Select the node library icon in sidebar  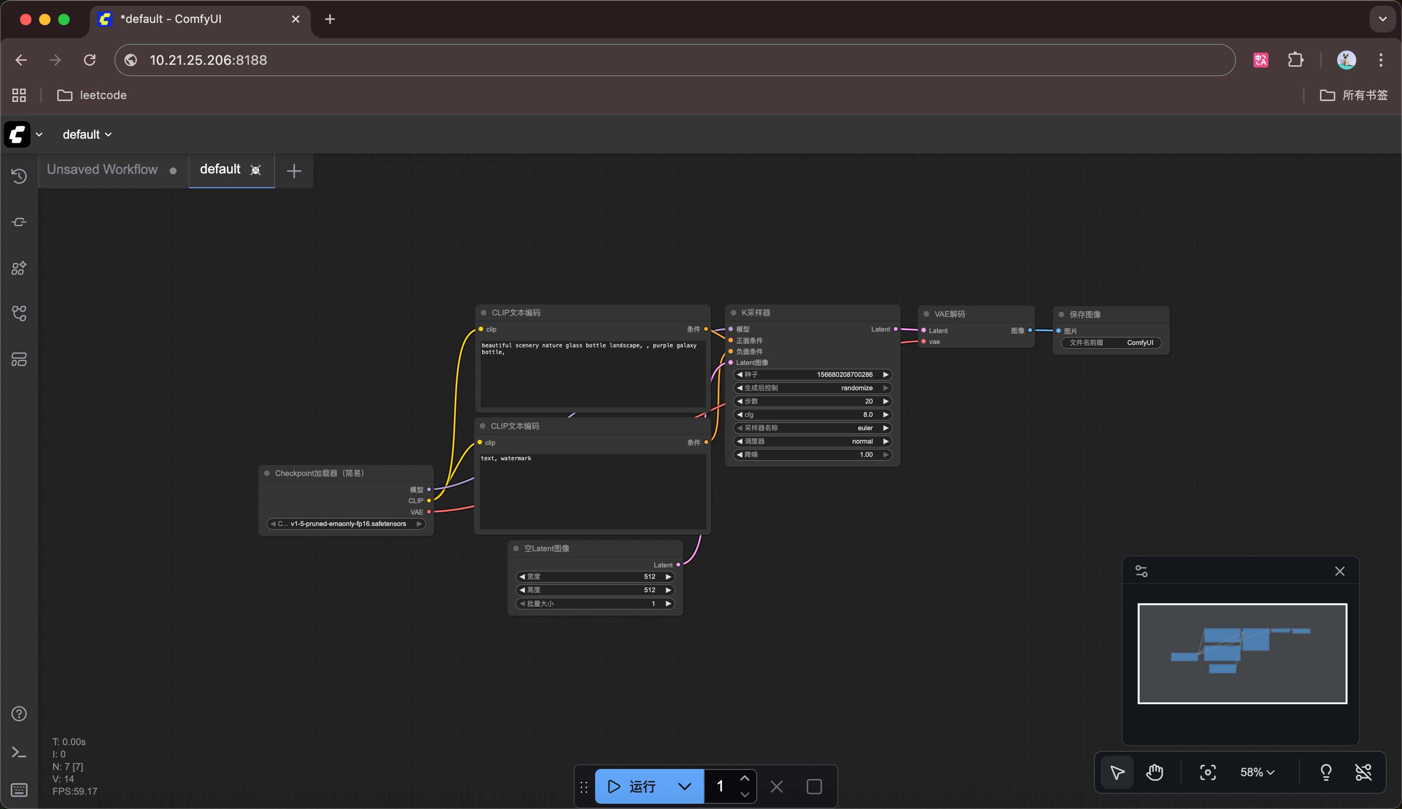20,268
